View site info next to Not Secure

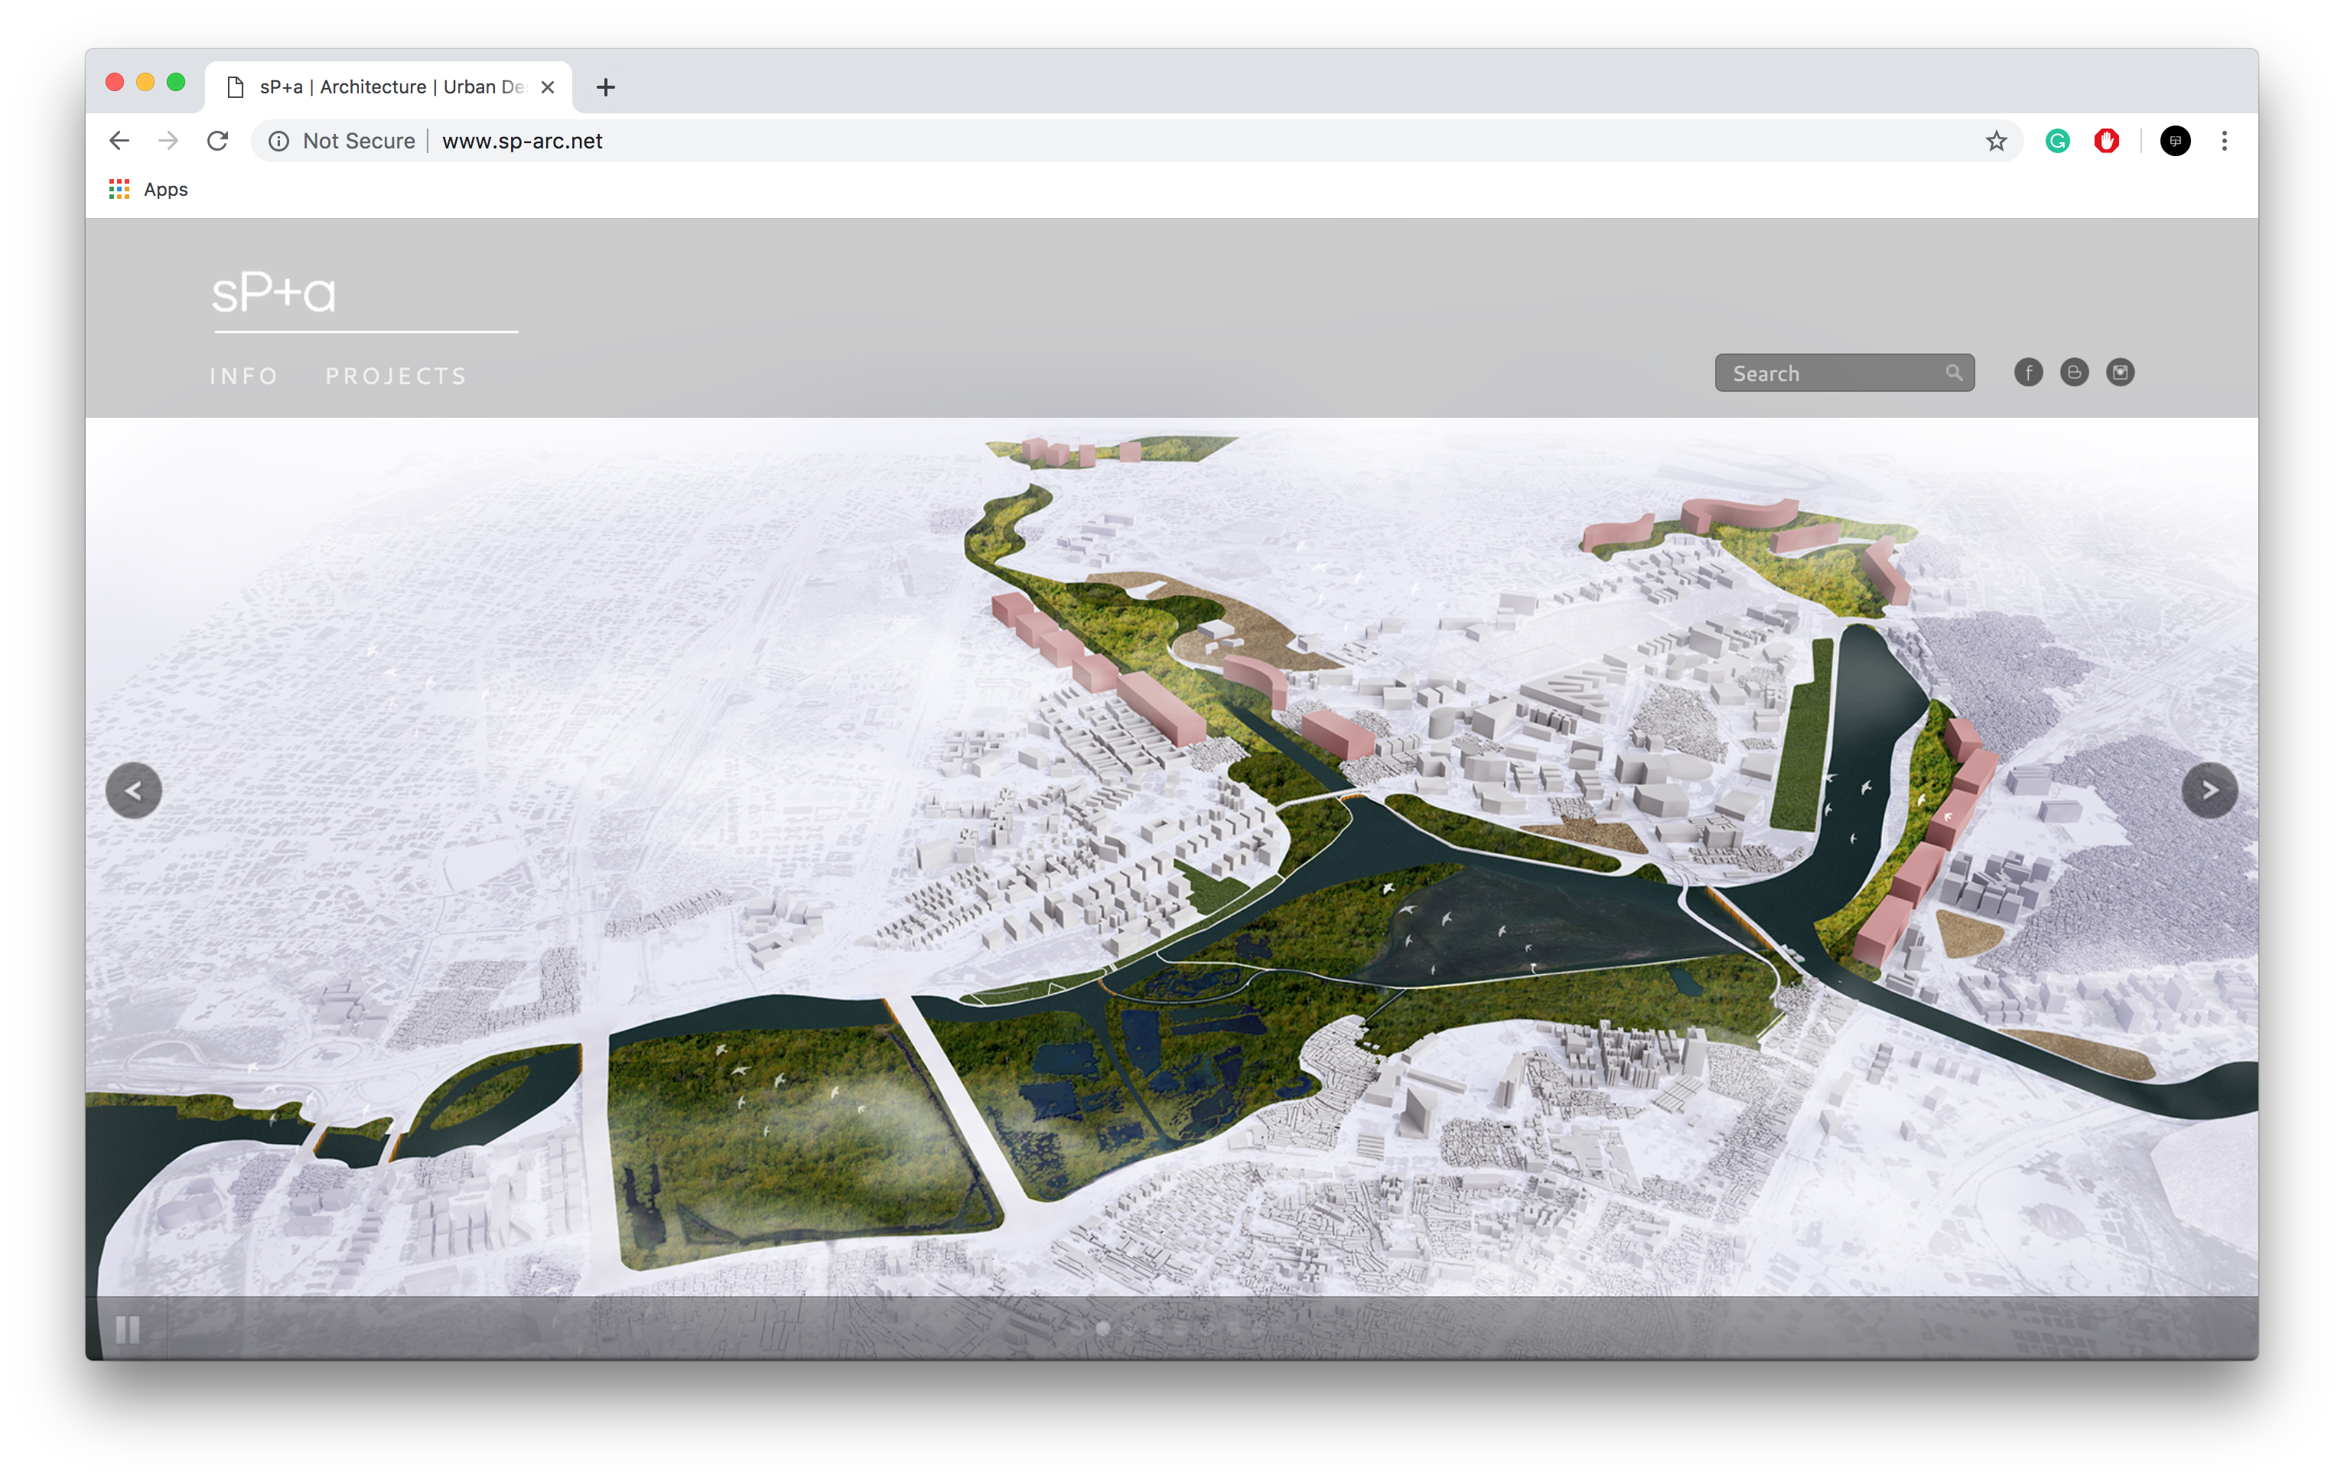click(278, 142)
